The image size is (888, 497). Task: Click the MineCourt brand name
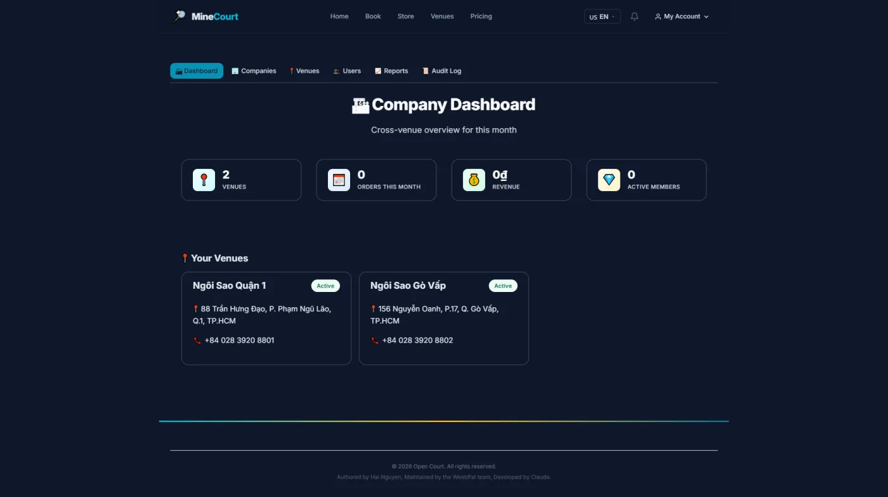coord(215,17)
